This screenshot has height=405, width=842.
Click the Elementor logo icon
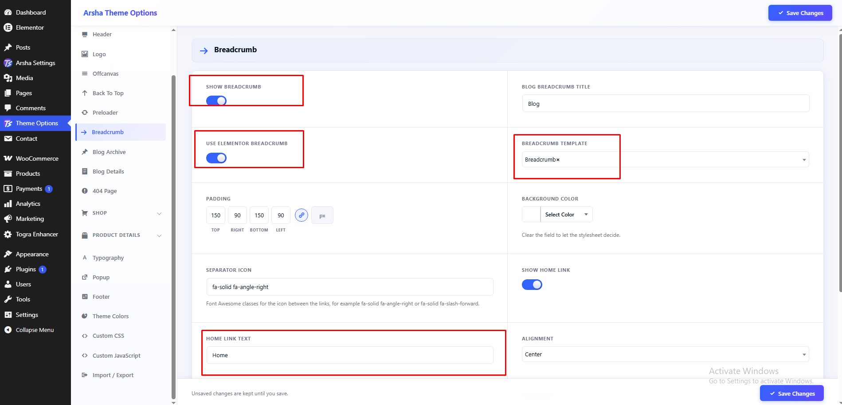tap(8, 27)
